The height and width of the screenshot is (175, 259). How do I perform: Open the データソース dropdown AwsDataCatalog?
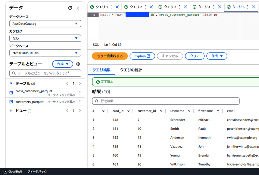(45, 24)
